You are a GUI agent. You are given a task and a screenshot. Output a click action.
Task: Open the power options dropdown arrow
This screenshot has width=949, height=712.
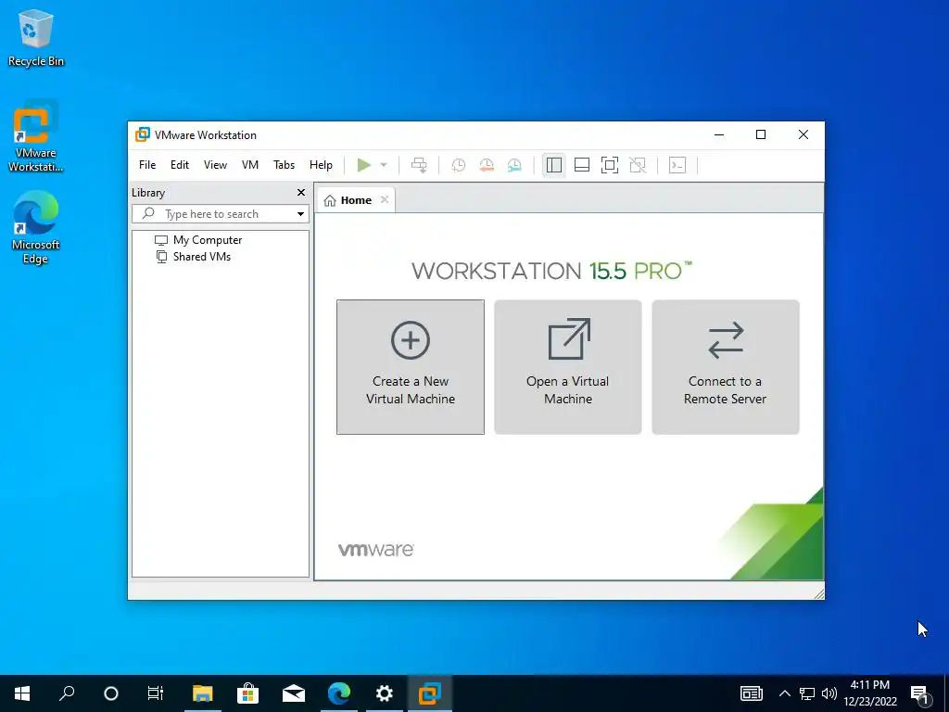click(384, 165)
